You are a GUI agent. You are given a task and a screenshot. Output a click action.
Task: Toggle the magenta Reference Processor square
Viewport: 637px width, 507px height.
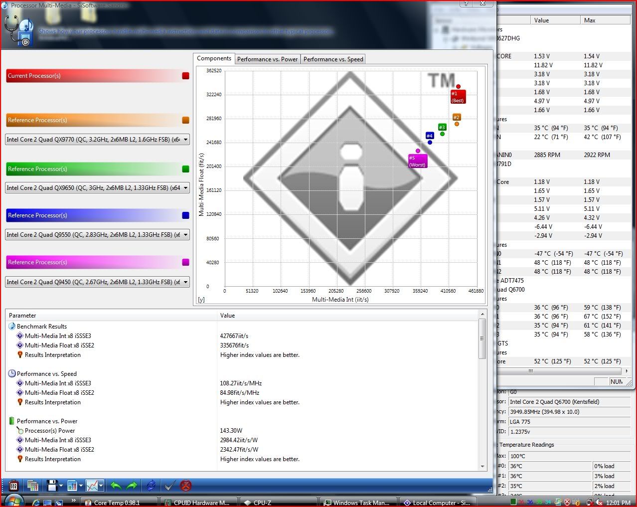click(x=185, y=262)
